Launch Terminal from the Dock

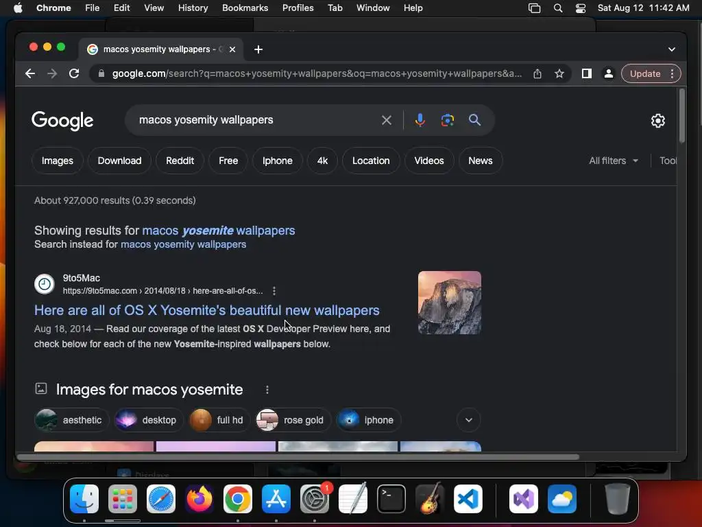[x=391, y=499]
